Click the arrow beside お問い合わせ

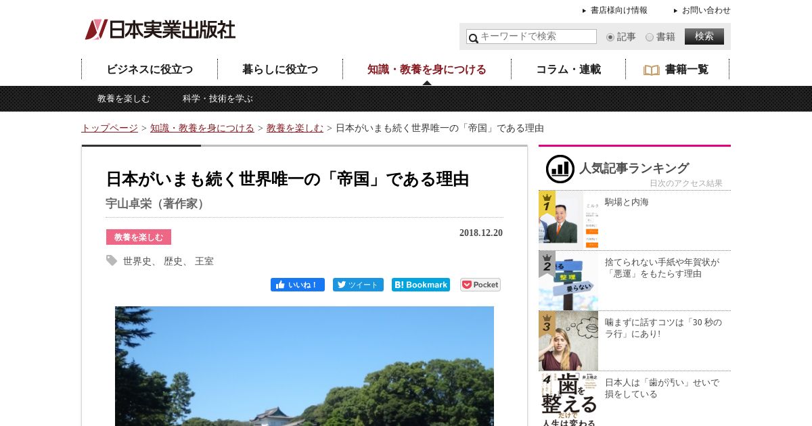tap(676, 10)
